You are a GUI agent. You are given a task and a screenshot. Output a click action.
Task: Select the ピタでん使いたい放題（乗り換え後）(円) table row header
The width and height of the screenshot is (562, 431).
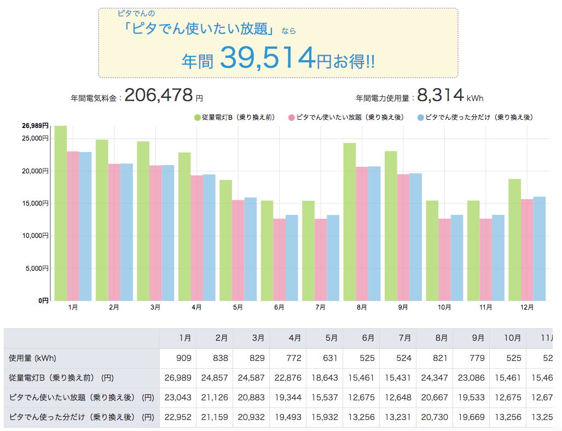[x=82, y=398]
